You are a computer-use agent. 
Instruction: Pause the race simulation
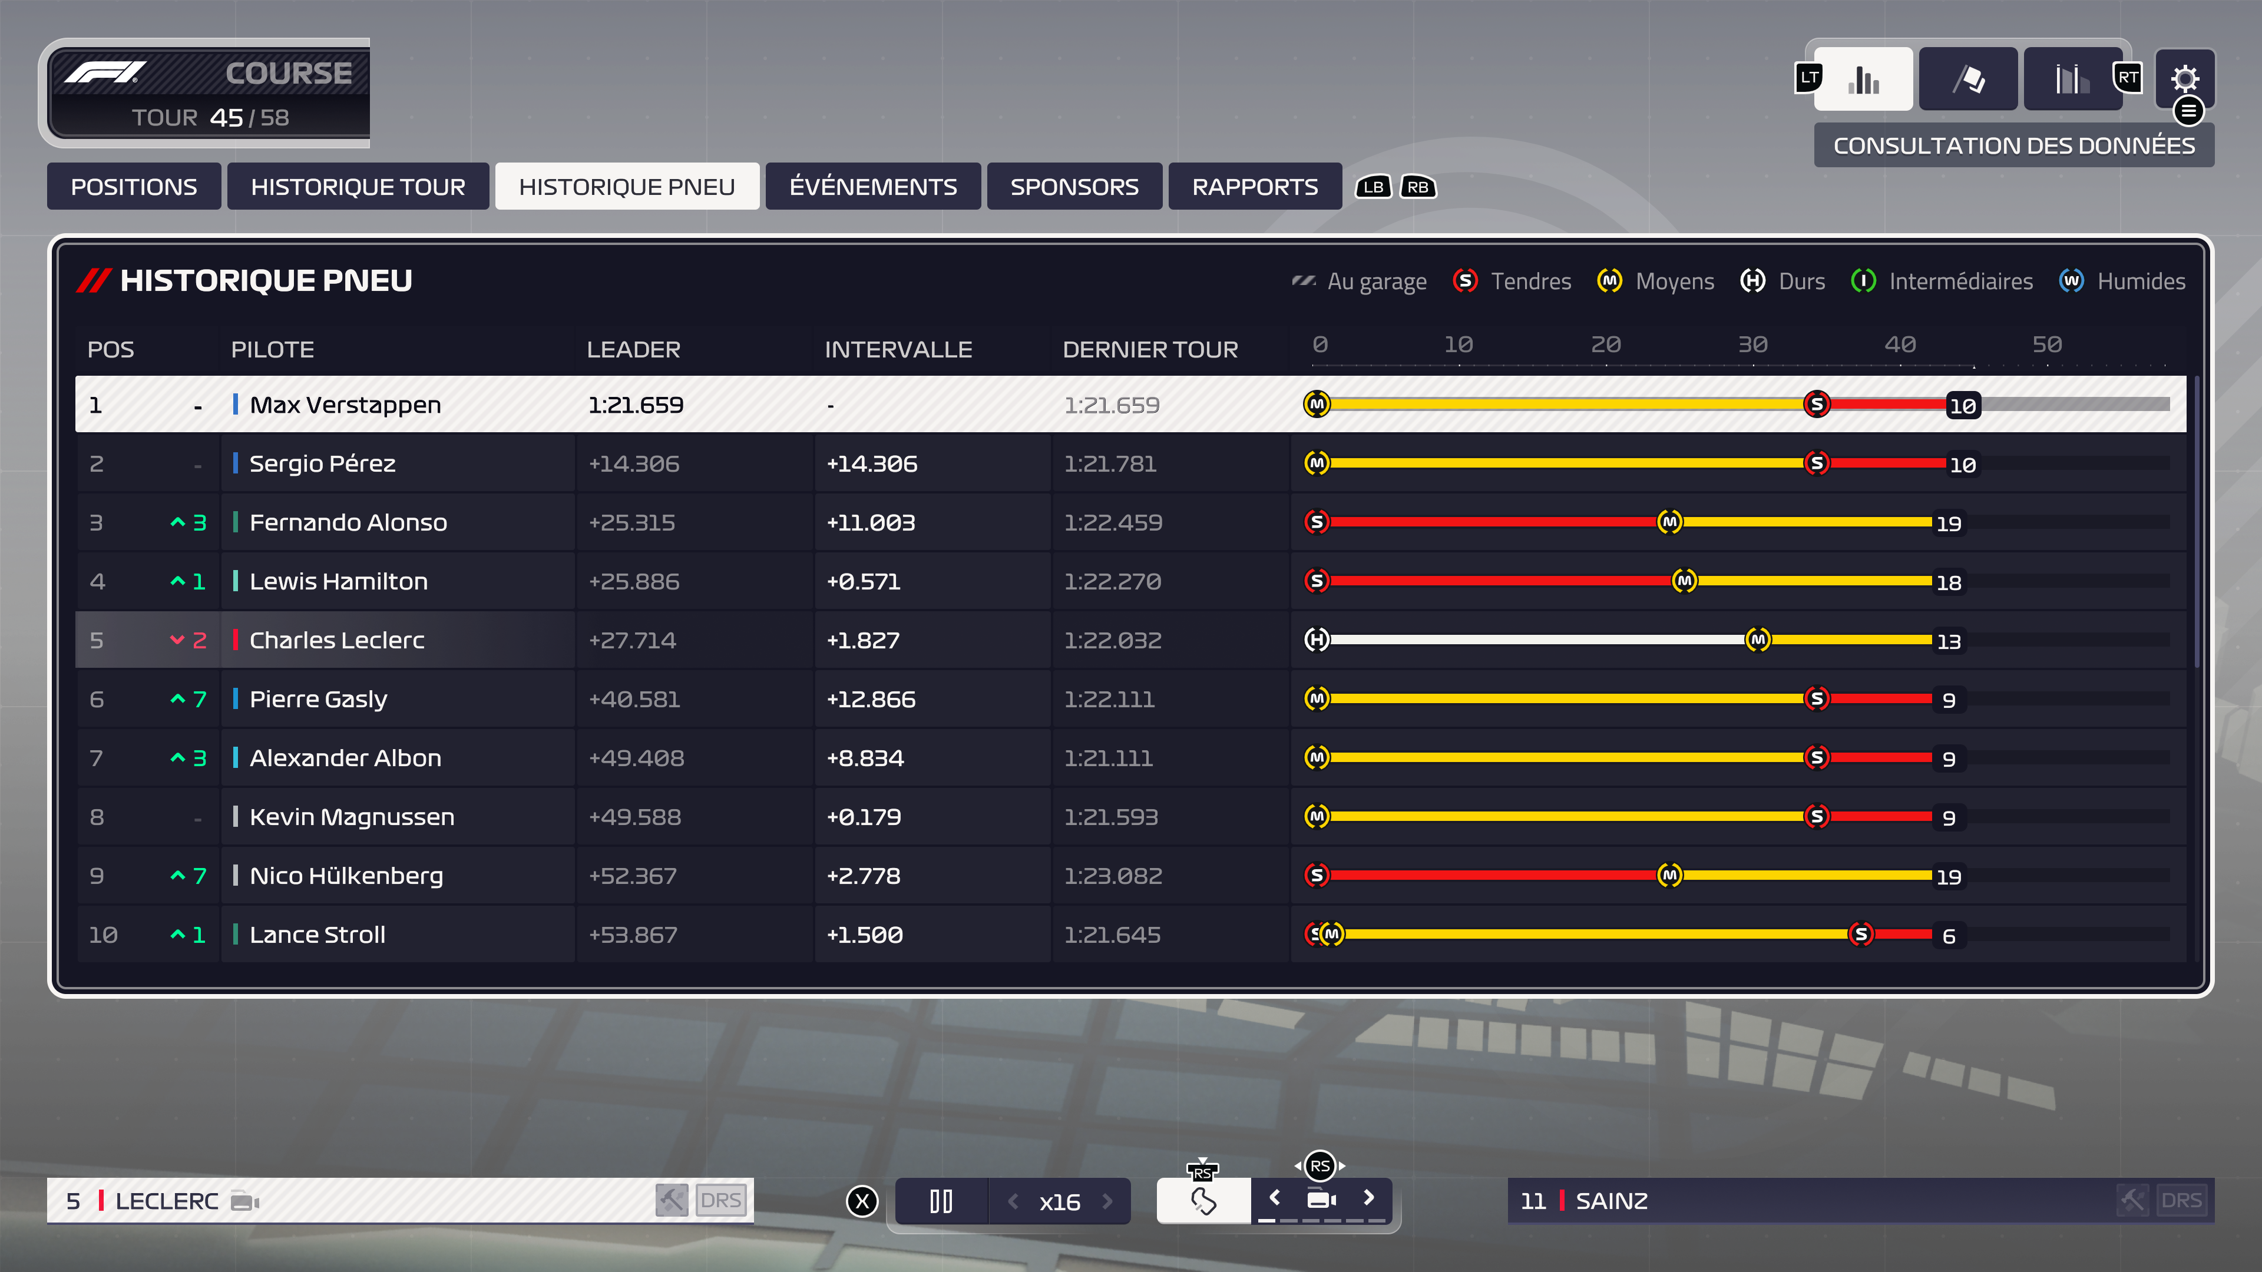pos(941,1201)
